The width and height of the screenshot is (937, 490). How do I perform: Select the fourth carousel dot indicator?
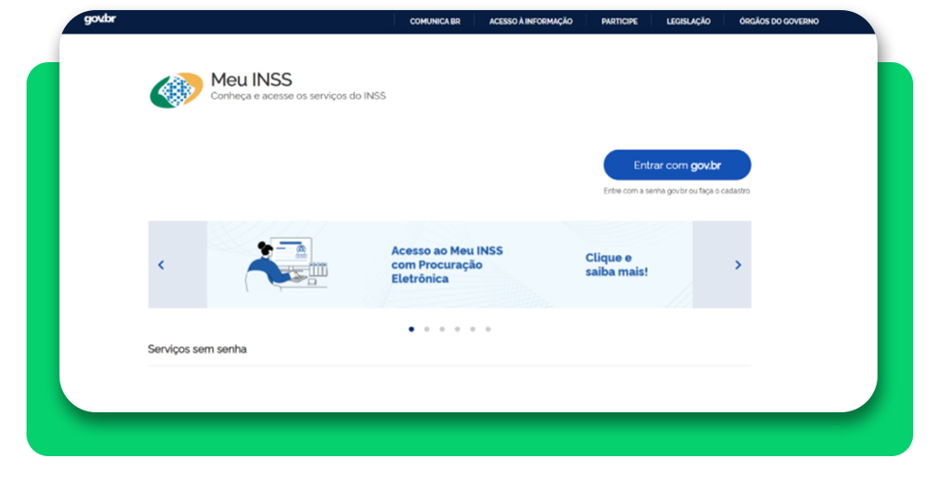[x=458, y=329]
